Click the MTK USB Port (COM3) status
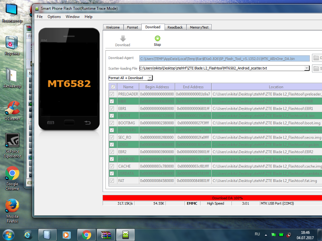 (x=277, y=203)
